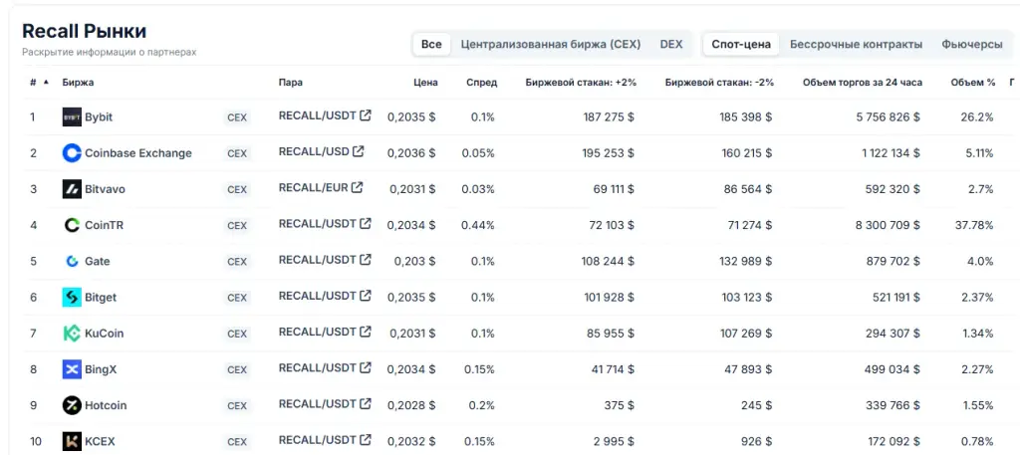Sort by Биржевой стакан: -2% header

pos(719,83)
